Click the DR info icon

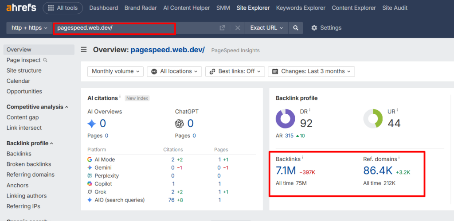pyautogui.click(x=309, y=110)
